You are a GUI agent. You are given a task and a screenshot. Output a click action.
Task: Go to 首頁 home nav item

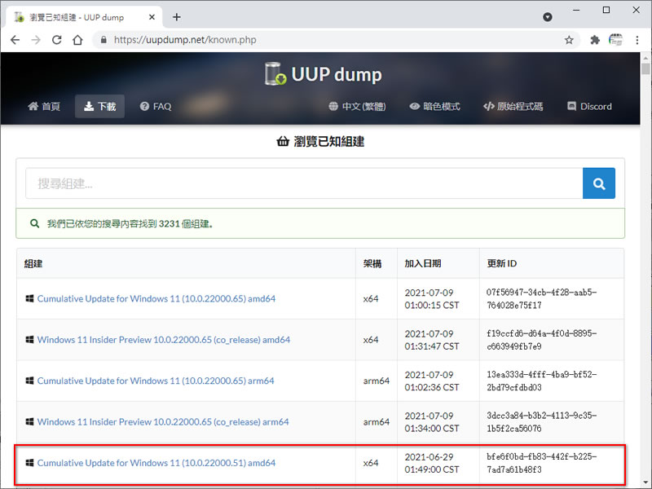44,107
